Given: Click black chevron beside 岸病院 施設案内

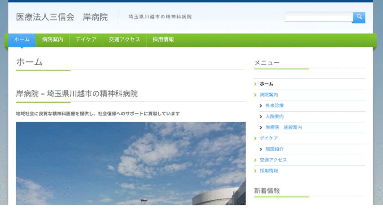Looking at the screenshot, I should (x=261, y=128).
